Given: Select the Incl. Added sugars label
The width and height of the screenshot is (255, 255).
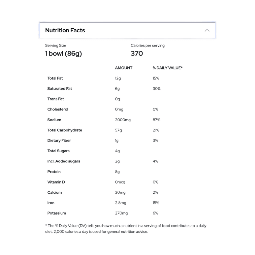Looking at the screenshot, I should [64, 161].
